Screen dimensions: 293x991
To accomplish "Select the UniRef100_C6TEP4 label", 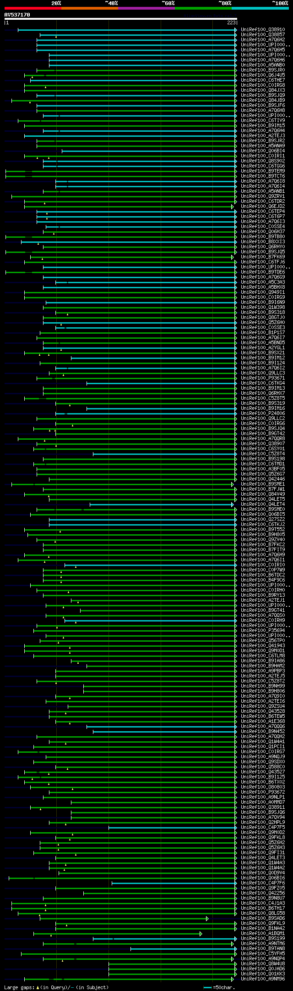I will click(x=263, y=212).
